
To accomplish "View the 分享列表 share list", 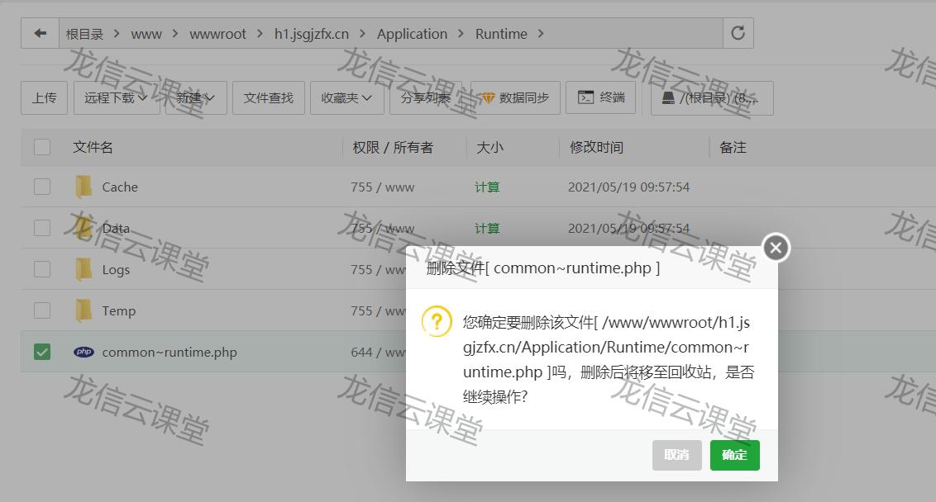I will (423, 97).
